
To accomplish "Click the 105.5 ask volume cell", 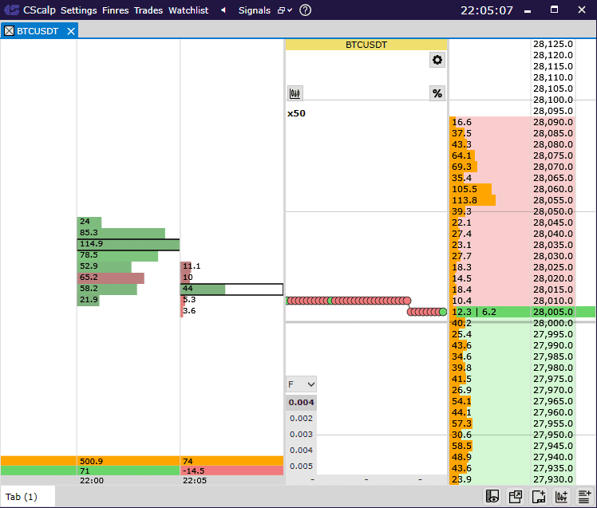I will tap(490, 189).
